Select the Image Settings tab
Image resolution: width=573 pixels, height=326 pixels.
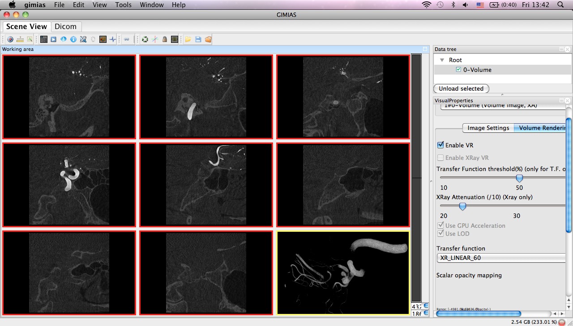pos(488,128)
